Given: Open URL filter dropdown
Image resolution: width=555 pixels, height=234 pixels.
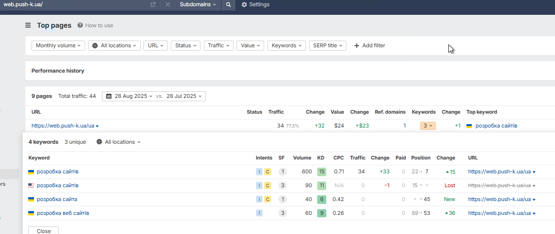Looking at the screenshot, I should click(156, 45).
